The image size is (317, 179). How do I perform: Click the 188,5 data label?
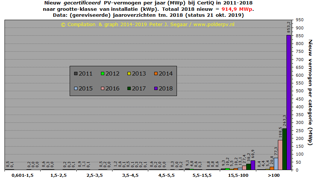tap(280, 132)
